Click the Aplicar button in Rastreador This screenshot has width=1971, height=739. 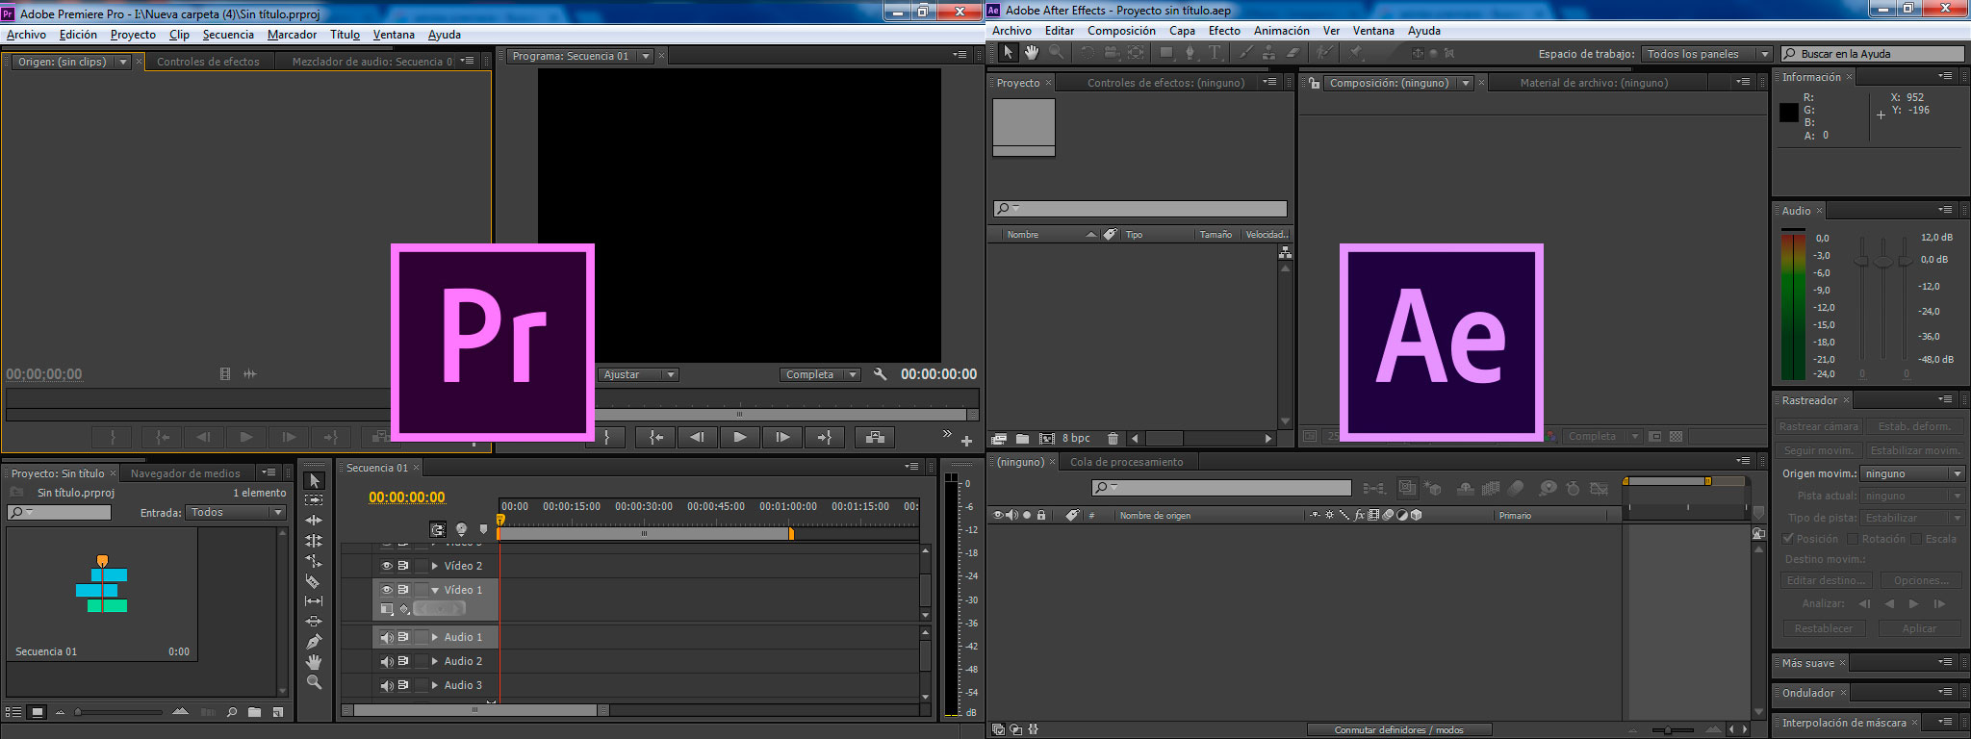click(1919, 628)
